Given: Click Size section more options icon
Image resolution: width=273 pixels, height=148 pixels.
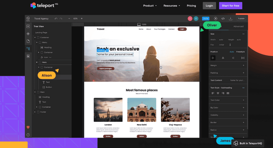Looking at the screenshot, I should coord(243,34).
